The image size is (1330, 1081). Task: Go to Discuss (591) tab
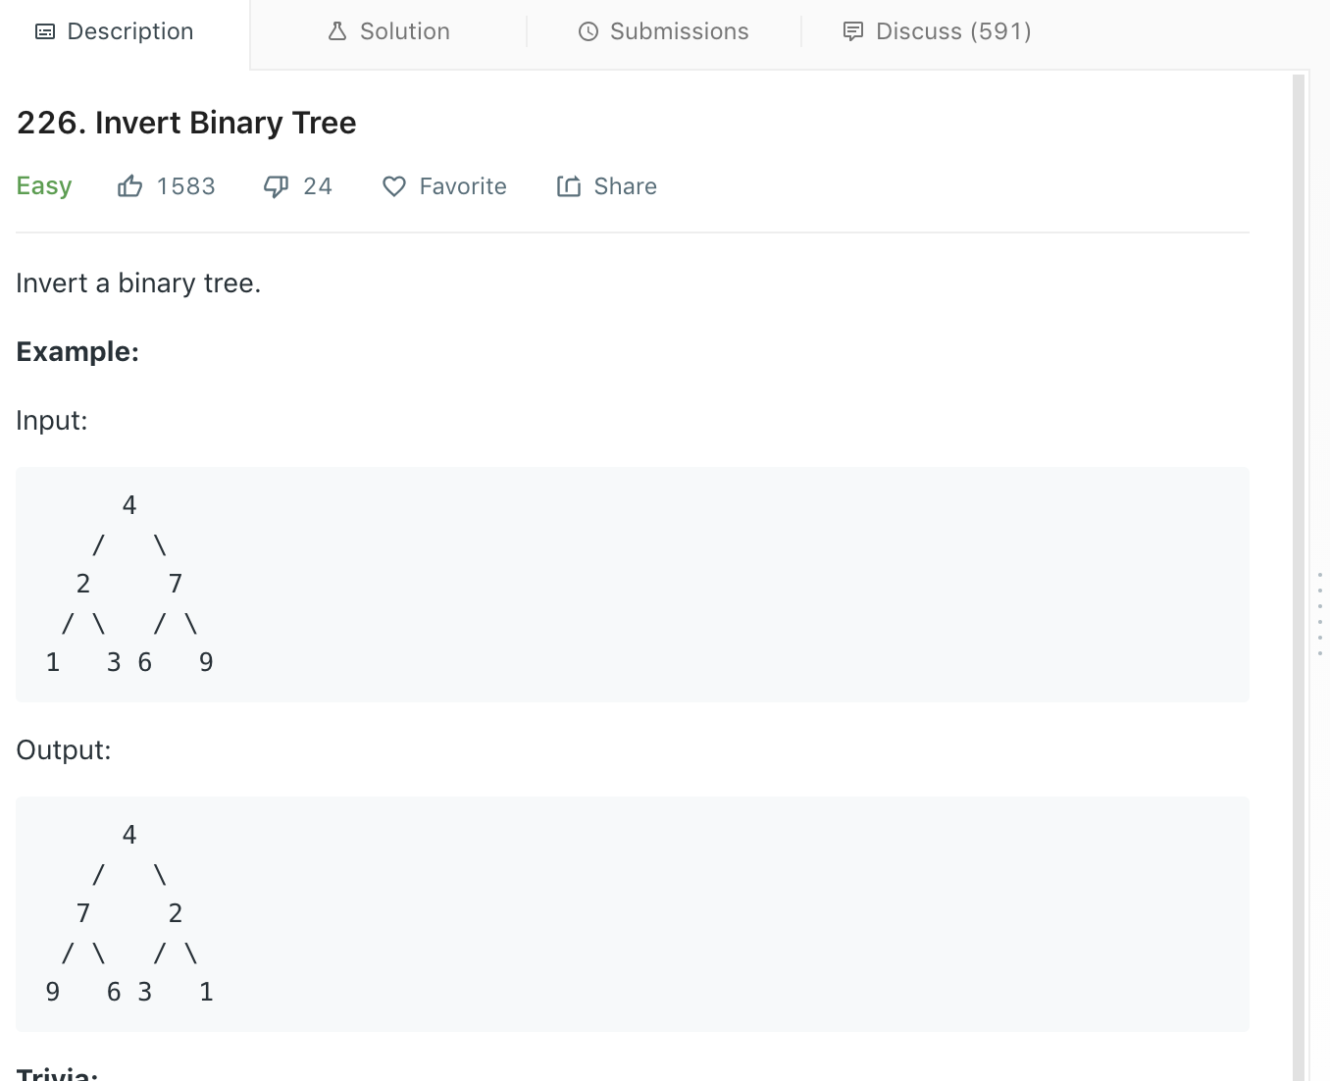938,31
